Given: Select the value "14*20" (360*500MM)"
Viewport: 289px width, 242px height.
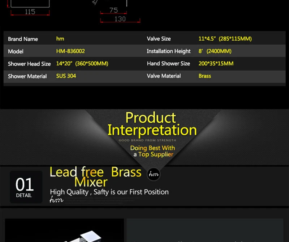Looking at the screenshot, I should pyautogui.click(x=82, y=64).
